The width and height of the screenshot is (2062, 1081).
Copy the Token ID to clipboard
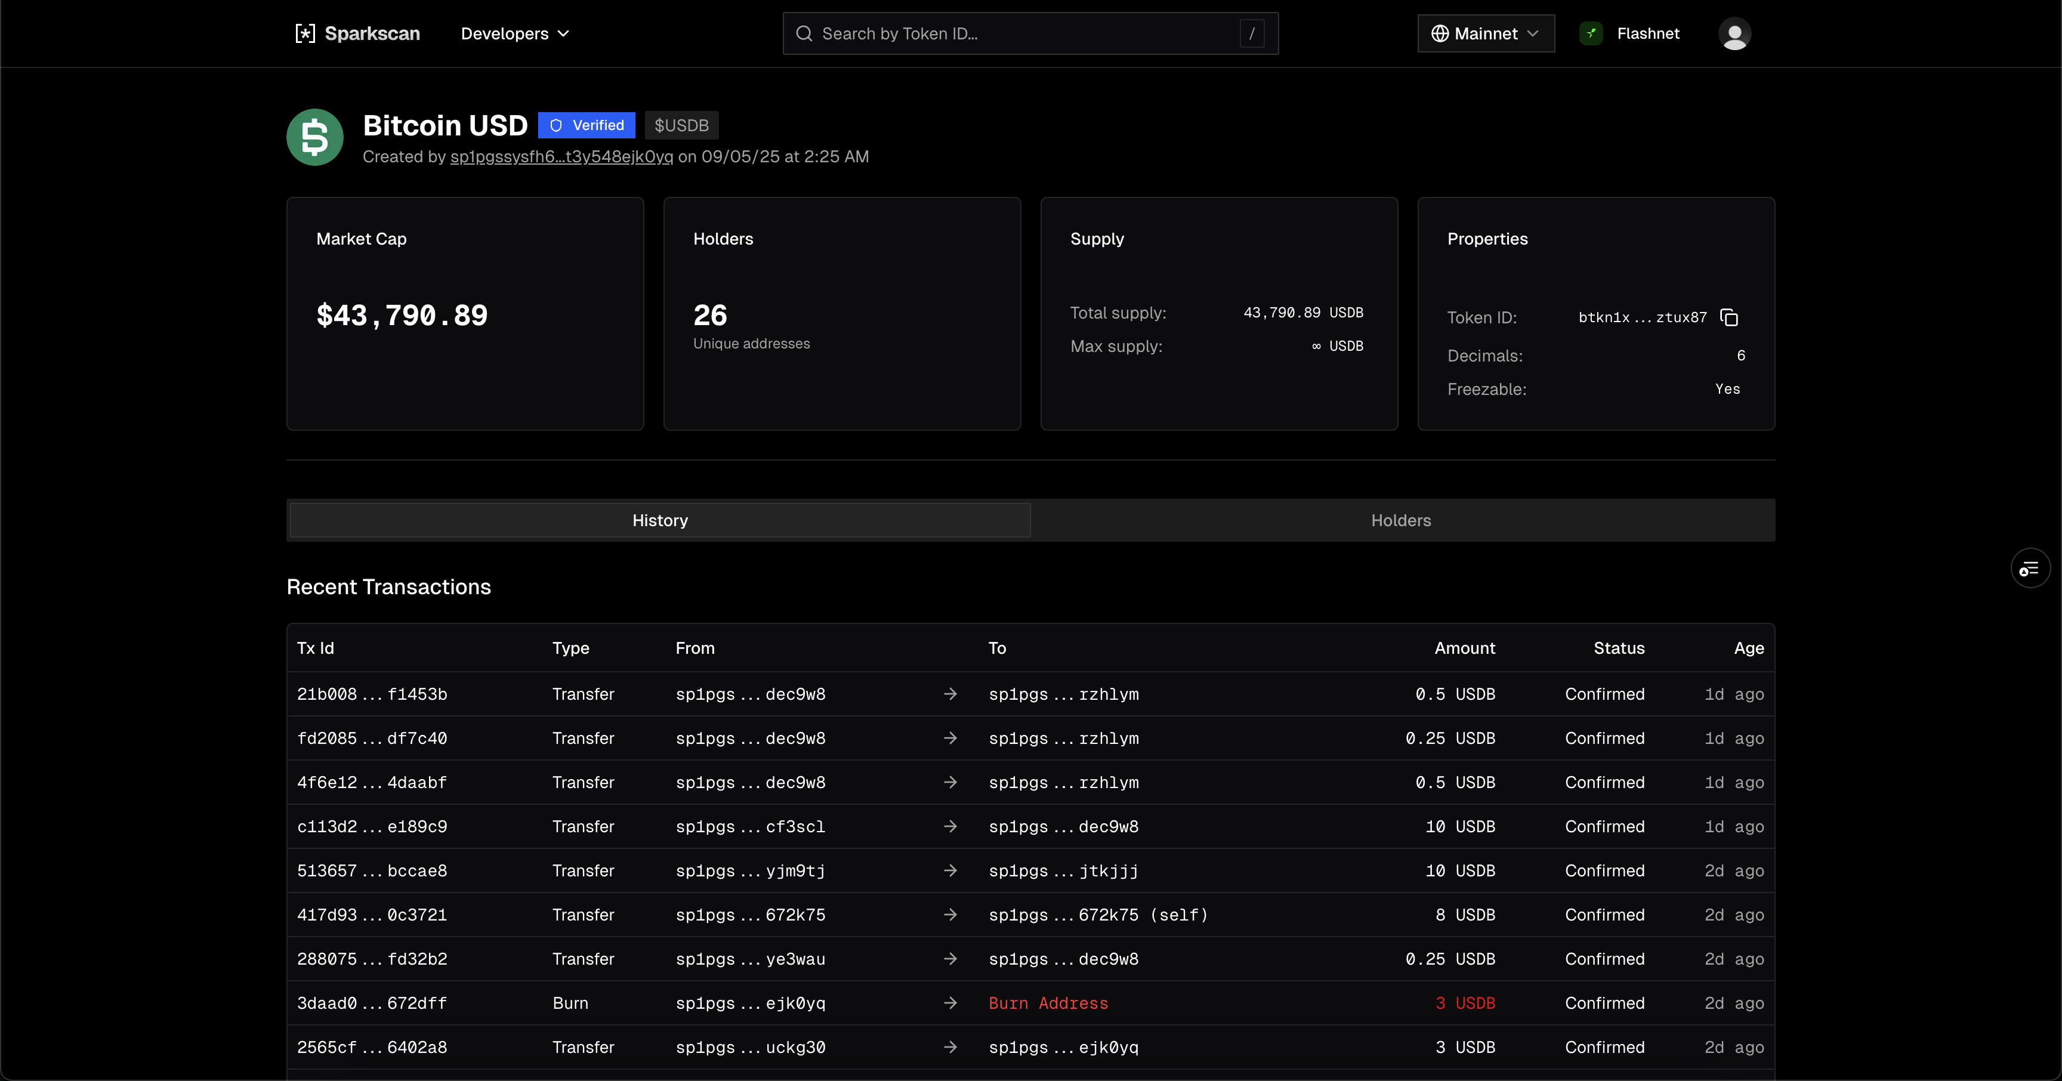pos(1729,317)
